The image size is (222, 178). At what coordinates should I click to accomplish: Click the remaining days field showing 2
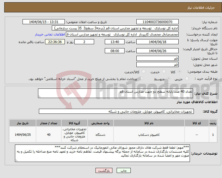pos(84,42)
